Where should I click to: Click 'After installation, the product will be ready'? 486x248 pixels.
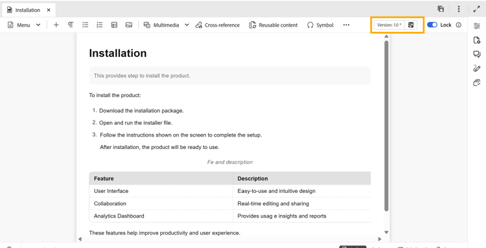pyautogui.click(x=159, y=148)
